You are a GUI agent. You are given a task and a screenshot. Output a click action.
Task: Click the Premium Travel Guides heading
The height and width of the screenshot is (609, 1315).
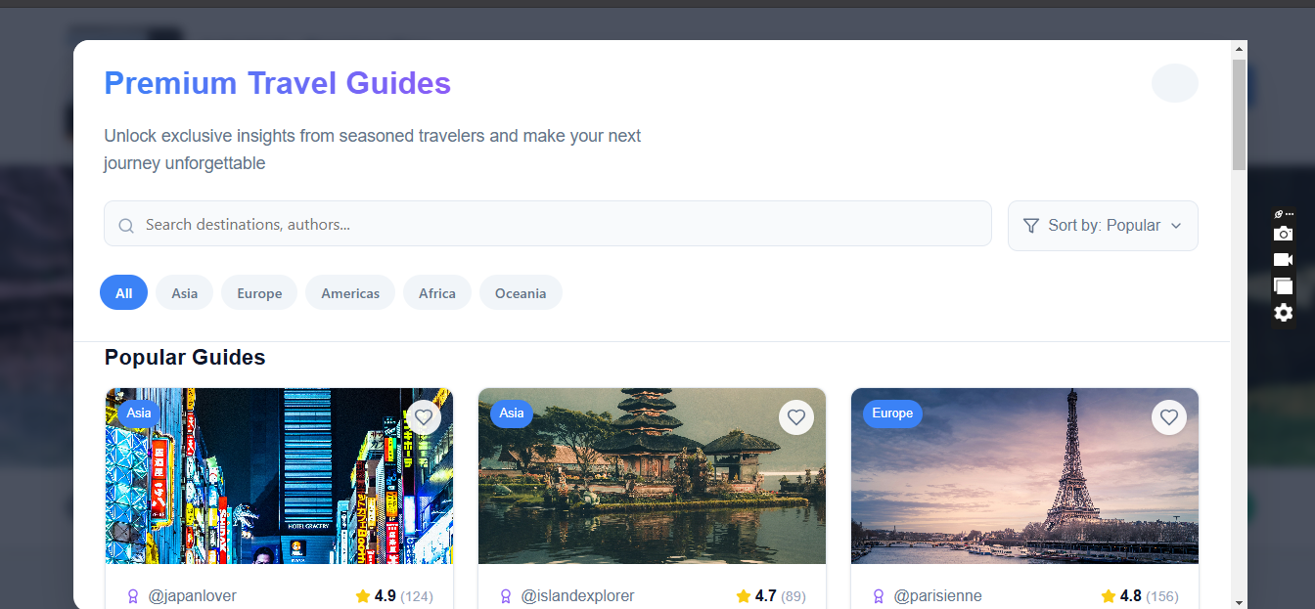pyautogui.click(x=278, y=83)
